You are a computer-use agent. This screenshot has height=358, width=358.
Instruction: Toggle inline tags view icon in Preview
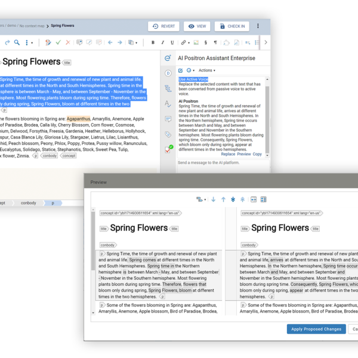pos(254,199)
